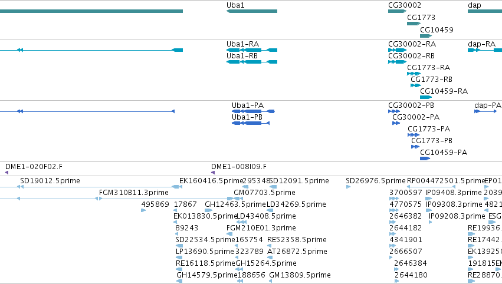502x284 pixels.
Task: Select the 2646384 EST label
Action: click(x=411, y=263)
